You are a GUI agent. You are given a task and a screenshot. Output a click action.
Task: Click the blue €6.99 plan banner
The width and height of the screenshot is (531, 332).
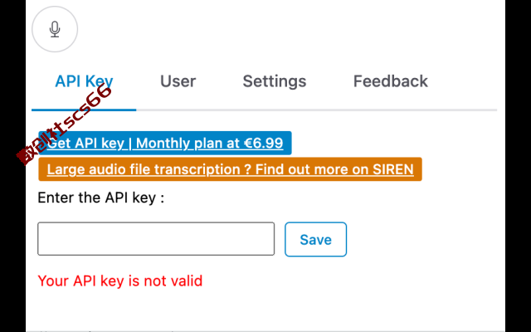point(165,143)
